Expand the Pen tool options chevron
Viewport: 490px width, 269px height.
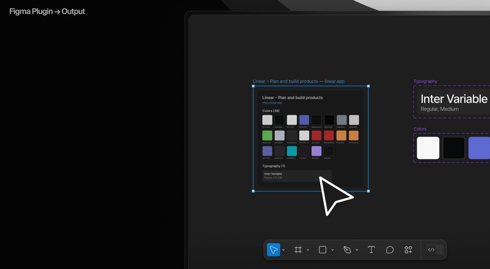[x=357, y=250]
